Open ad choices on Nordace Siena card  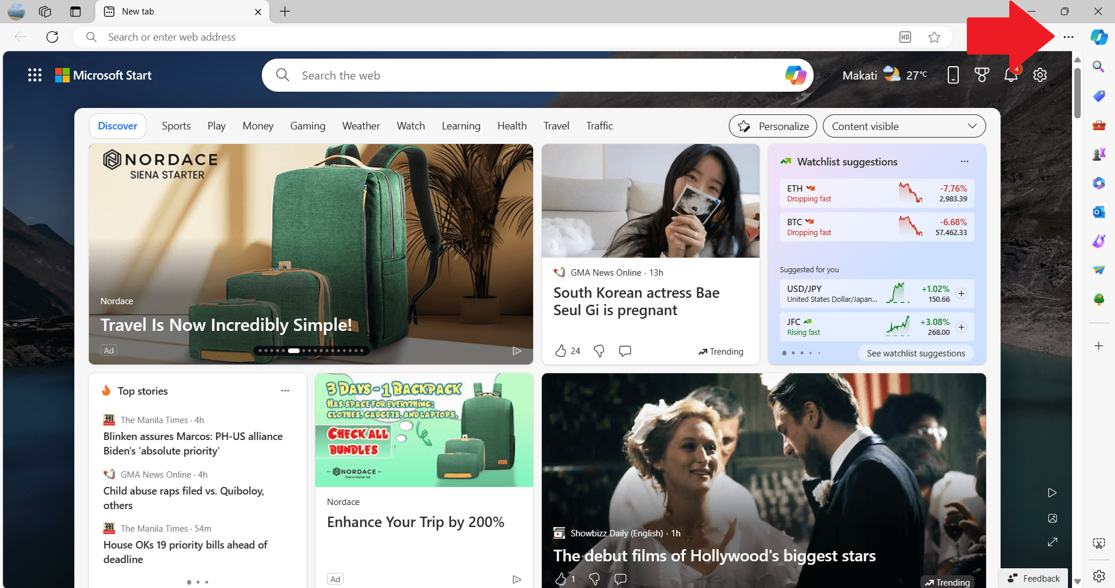click(x=517, y=351)
